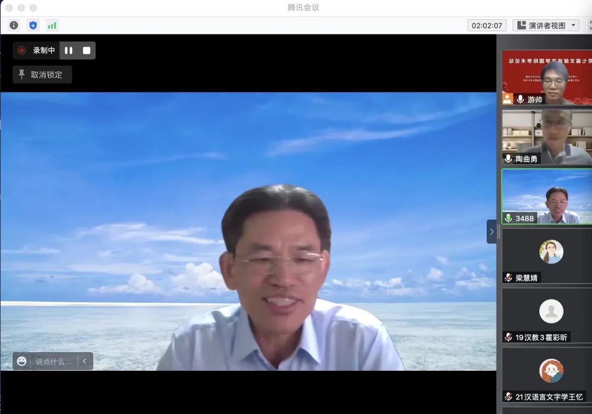The height and width of the screenshot is (414, 592).
Task: Click the muted microphone icon for 梁慧婧
Action: point(508,278)
